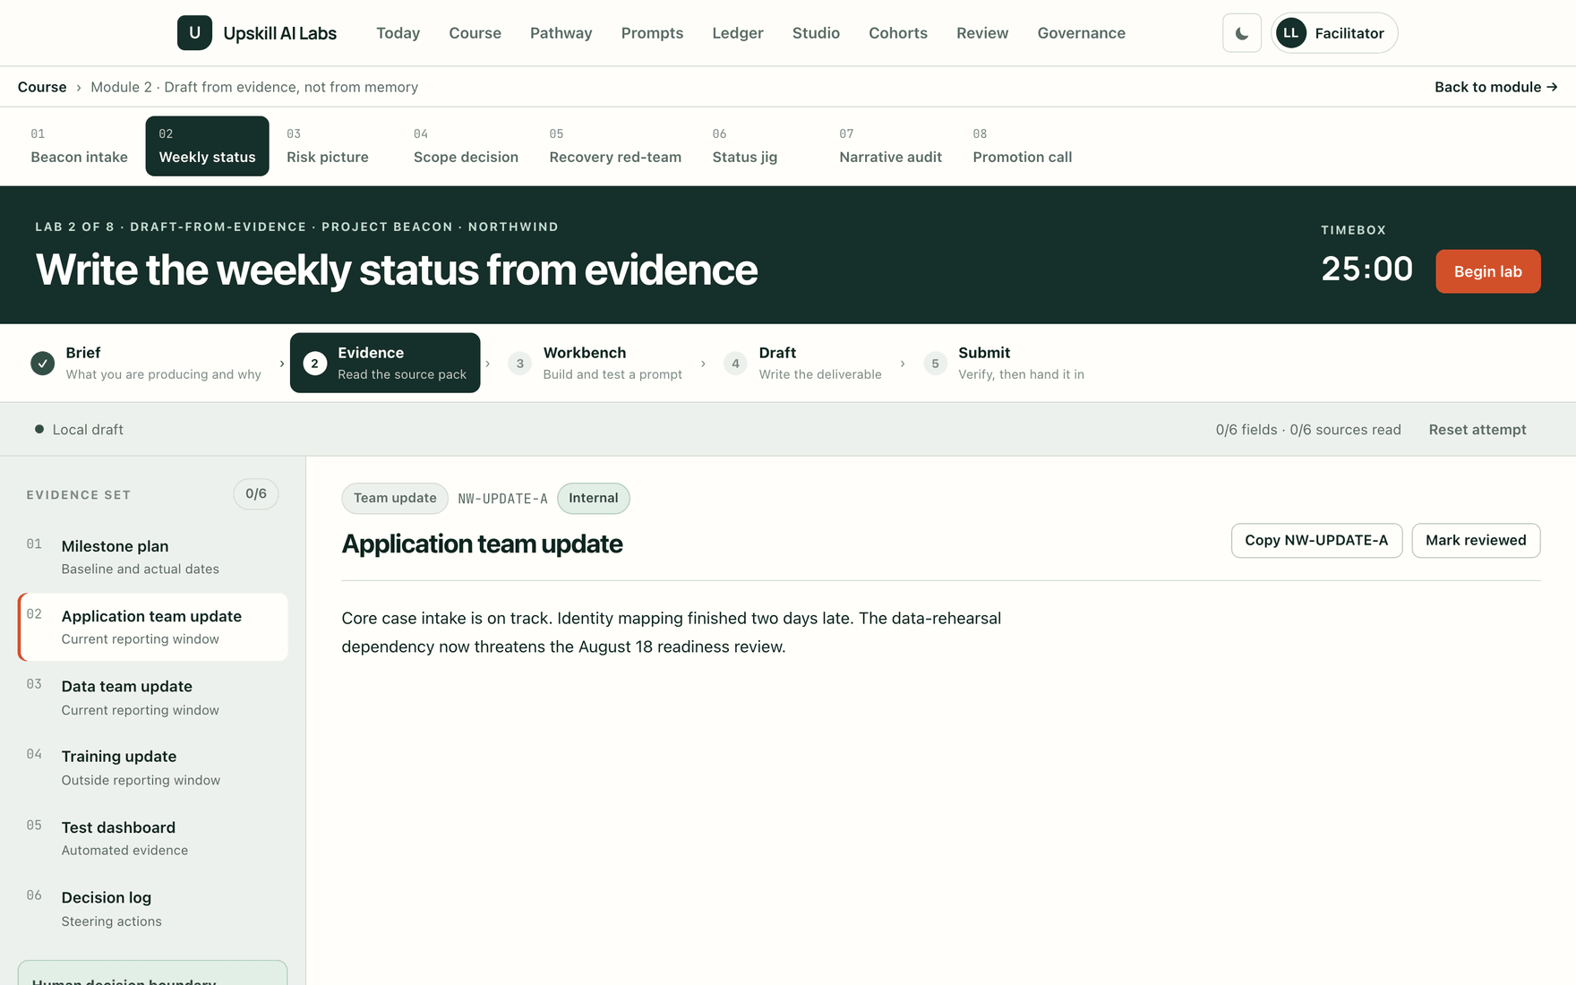This screenshot has height=985, width=1576.
Task: Open the Governance nav item
Action: pos(1081,33)
